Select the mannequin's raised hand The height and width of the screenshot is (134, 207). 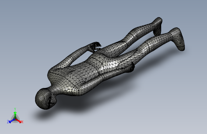(94, 47)
